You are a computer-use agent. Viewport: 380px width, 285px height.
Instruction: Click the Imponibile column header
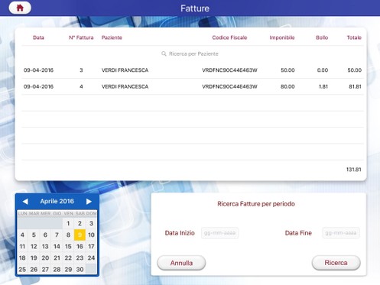[x=282, y=37]
